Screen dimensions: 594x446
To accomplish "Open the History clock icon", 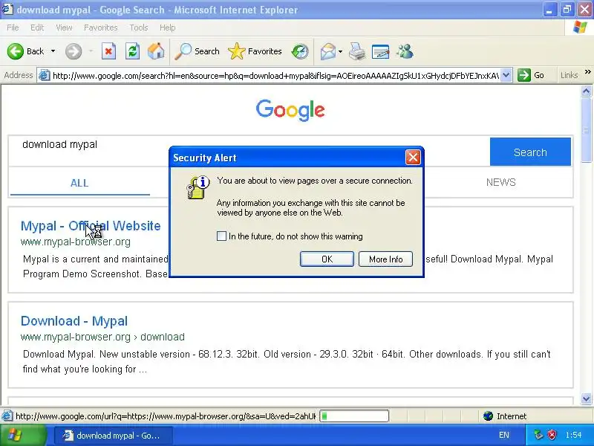I will pos(300,51).
